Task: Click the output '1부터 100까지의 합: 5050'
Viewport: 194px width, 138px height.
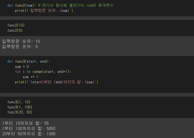Action: pyautogui.click(x=29, y=129)
